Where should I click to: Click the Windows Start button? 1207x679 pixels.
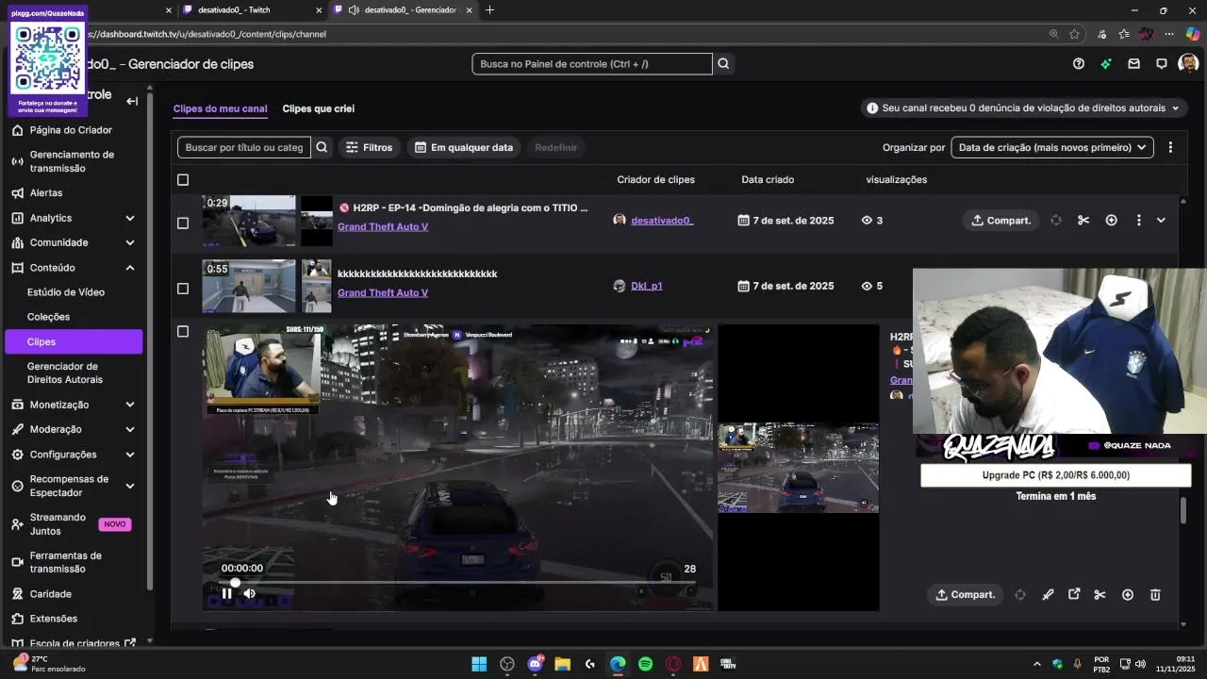[479, 664]
